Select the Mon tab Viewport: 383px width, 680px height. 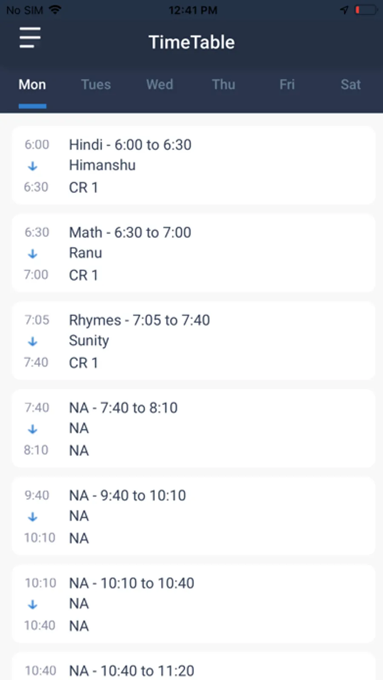click(x=32, y=85)
